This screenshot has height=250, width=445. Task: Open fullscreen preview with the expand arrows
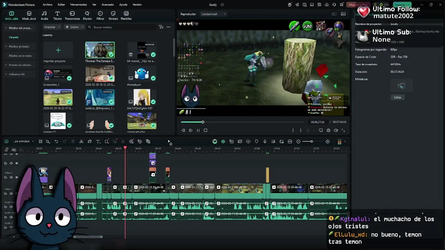(x=343, y=130)
